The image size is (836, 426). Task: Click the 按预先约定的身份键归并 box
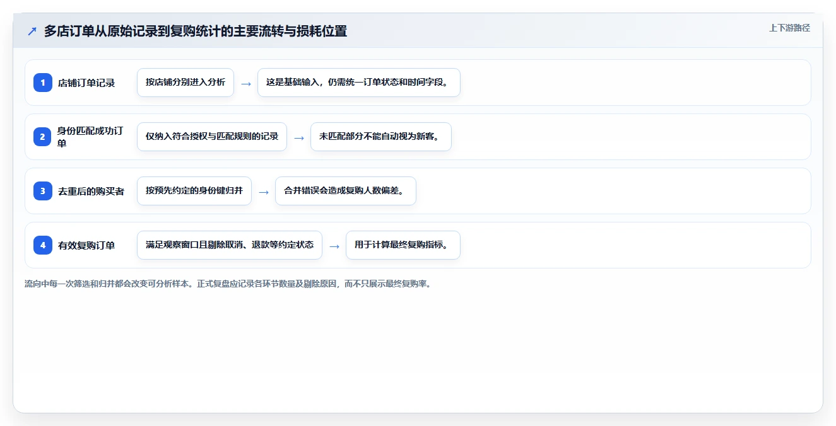[x=194, y=191]
